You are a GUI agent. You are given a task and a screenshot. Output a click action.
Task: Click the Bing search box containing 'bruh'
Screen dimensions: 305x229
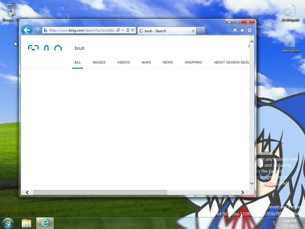pyautogui.click(x=160, y=48)
